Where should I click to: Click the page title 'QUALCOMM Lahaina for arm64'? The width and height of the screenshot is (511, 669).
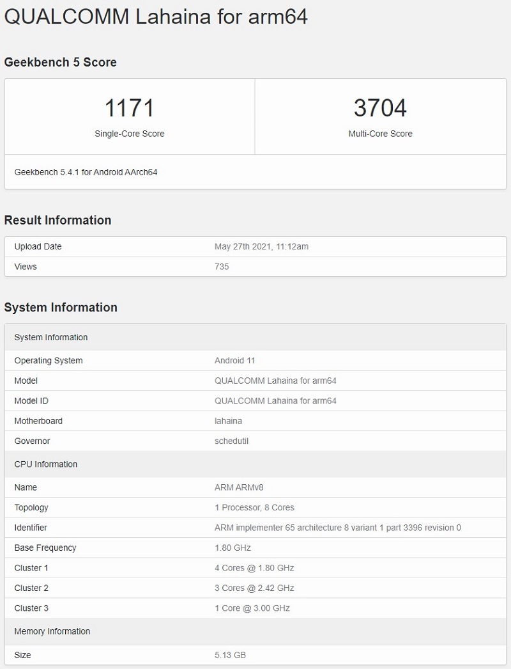coord(156,17)
